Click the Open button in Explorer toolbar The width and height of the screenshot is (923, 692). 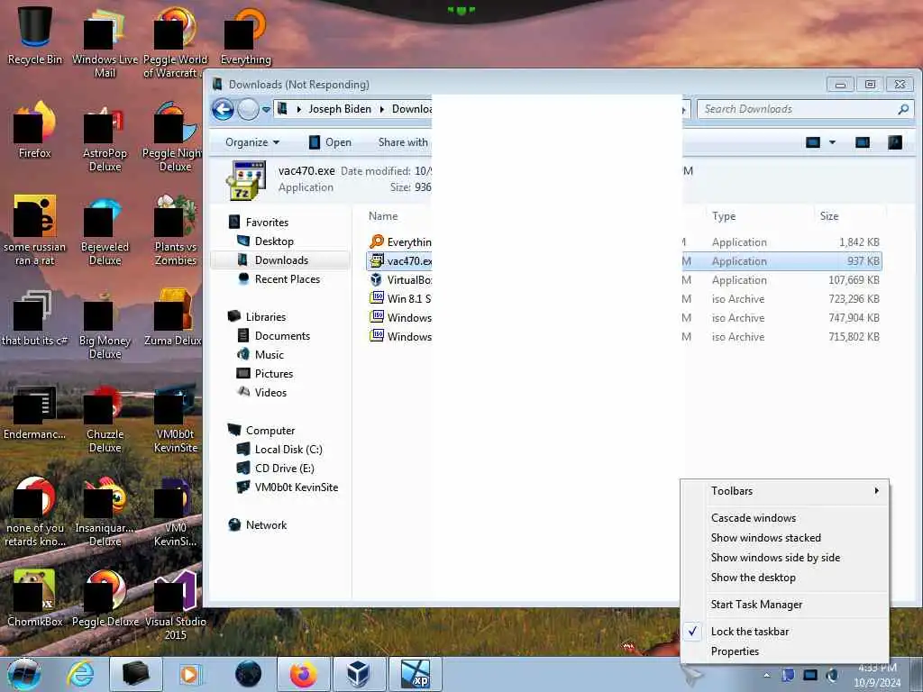coord(330,142)
